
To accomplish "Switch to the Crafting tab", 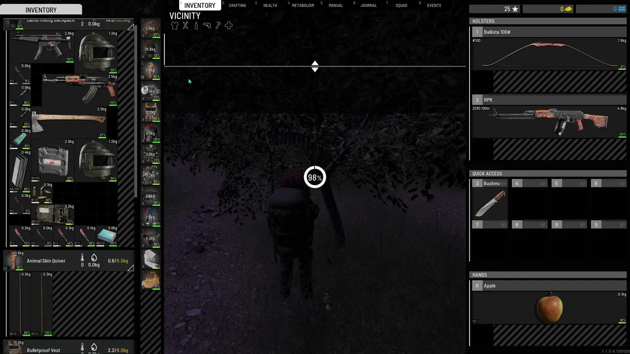I will tap(237, 5).
